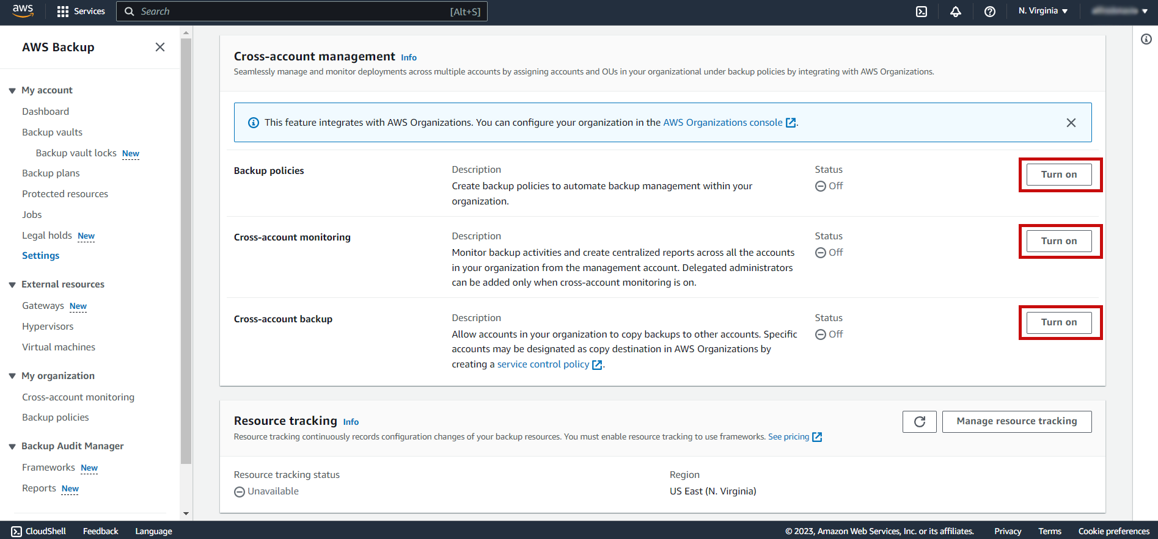The image size is (1158, 539).
Task: Open Privacy link in footer
Action: tap(1008, 531)
